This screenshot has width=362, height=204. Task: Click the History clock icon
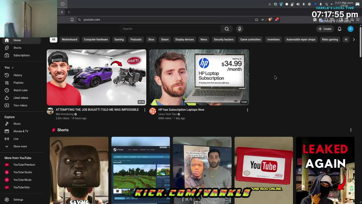[7, 75]
